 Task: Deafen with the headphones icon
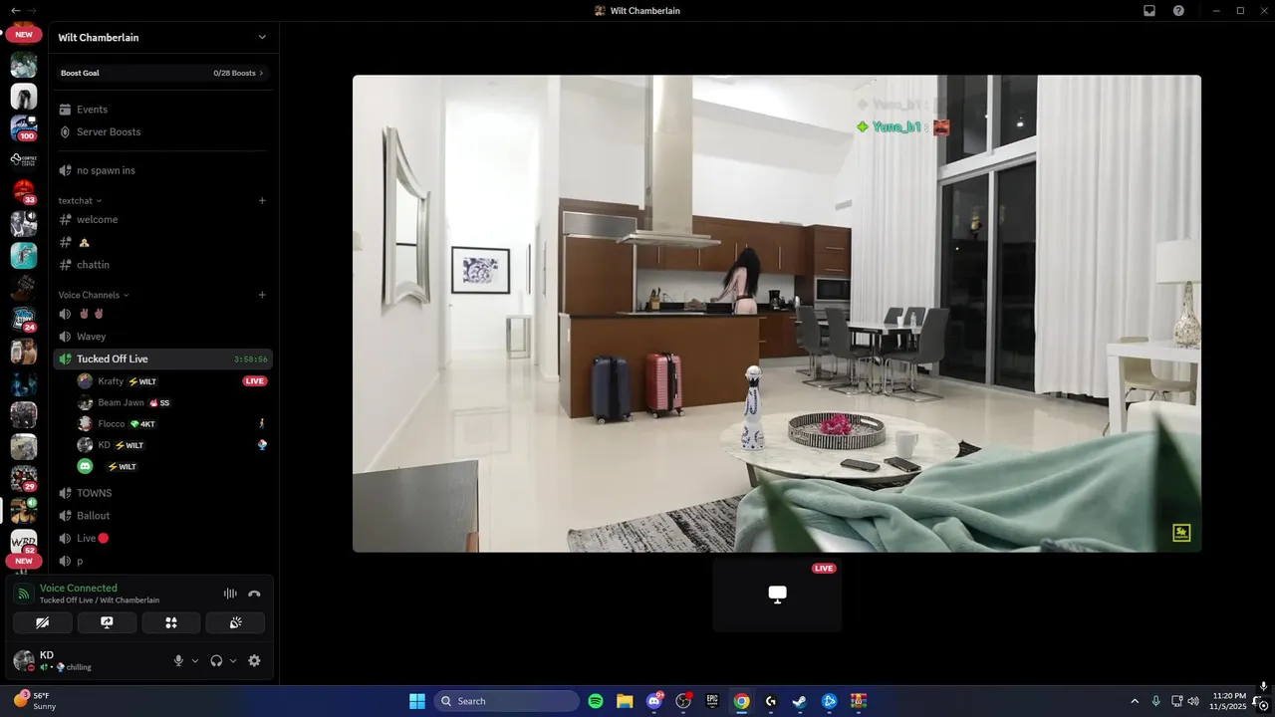(x=216, y=660)
